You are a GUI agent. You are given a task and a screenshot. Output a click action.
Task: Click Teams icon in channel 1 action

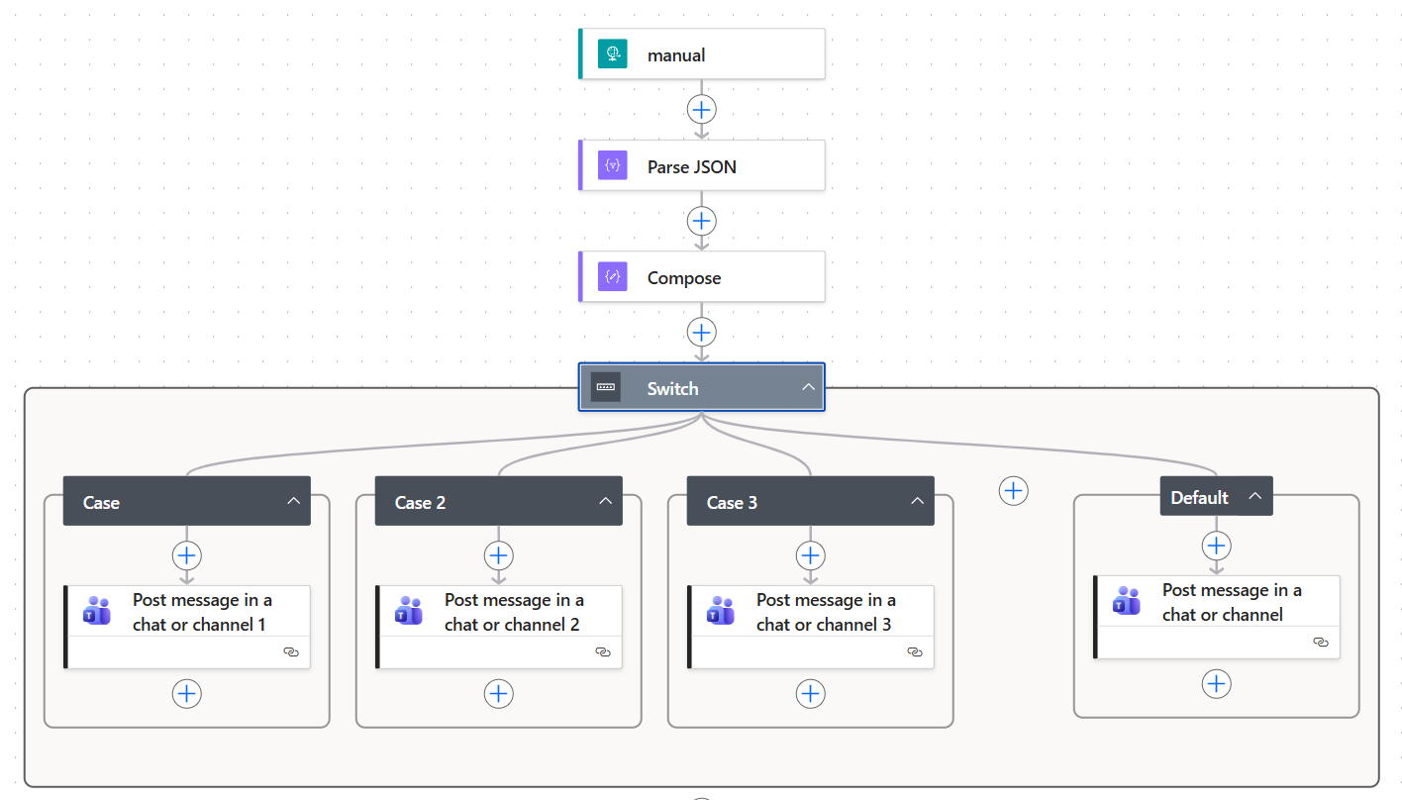[x=97, y=612]
